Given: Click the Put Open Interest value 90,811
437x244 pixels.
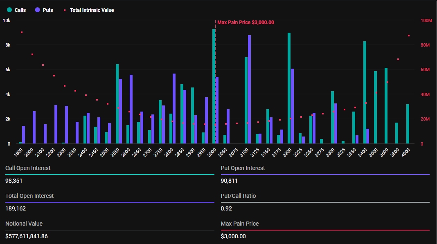Looking at the screenshot, I should pos(229,181).
